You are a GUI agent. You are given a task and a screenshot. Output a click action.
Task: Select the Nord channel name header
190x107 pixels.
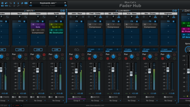click(20, 13)
